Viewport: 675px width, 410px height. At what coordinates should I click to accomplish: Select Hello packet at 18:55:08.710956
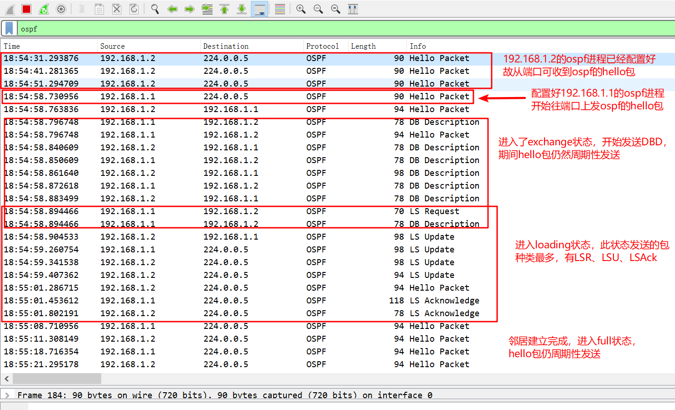(x=337, y=326)
